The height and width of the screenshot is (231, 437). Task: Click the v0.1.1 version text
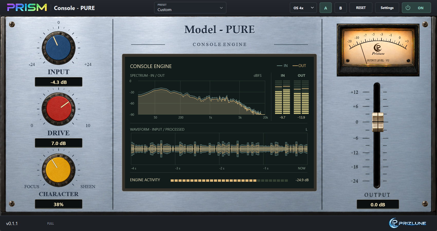12,224
